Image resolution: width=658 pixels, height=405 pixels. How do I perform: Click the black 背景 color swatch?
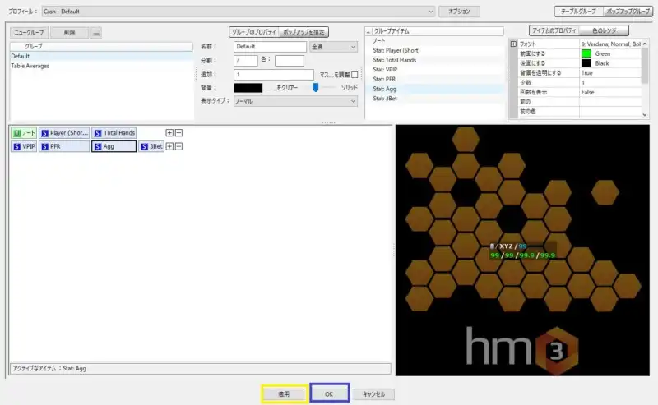[248, 87]
